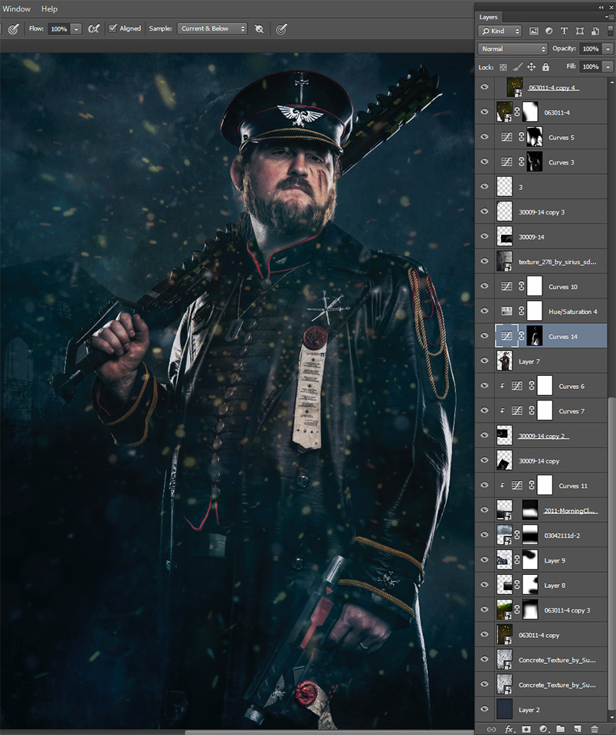Uncheck the Aligned checkbox

[x=113, y=28]
